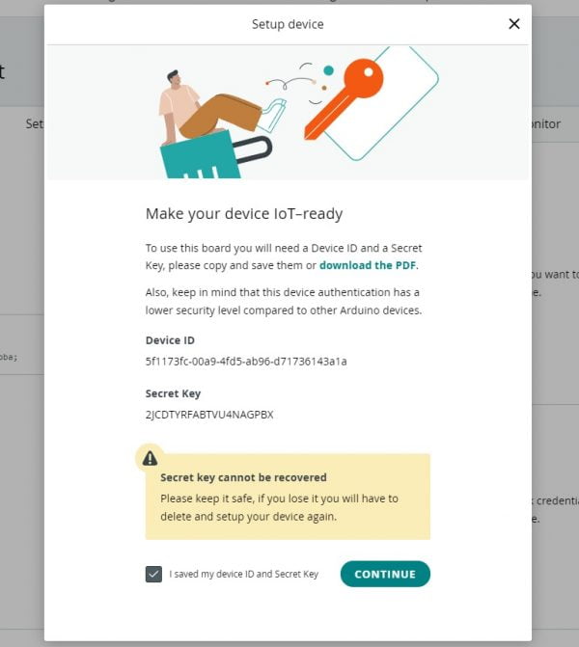This screenshot has height=647, width=579.
Task: Open the partially hidden Setup tab at left
Action: (x=35, y=123)
